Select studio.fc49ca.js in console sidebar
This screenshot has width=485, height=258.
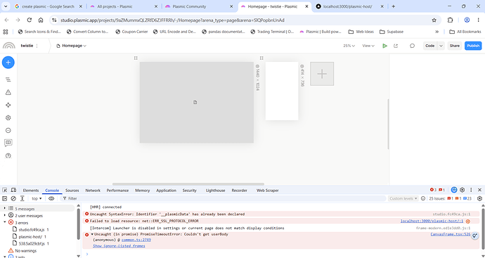31,230
